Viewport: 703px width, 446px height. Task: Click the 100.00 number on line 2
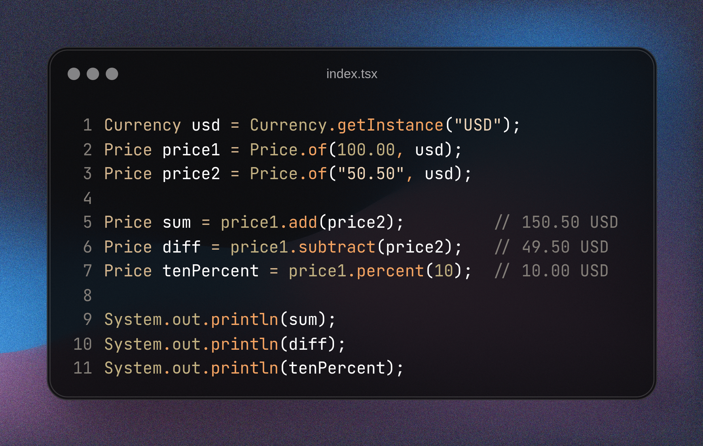click(366, 150)
